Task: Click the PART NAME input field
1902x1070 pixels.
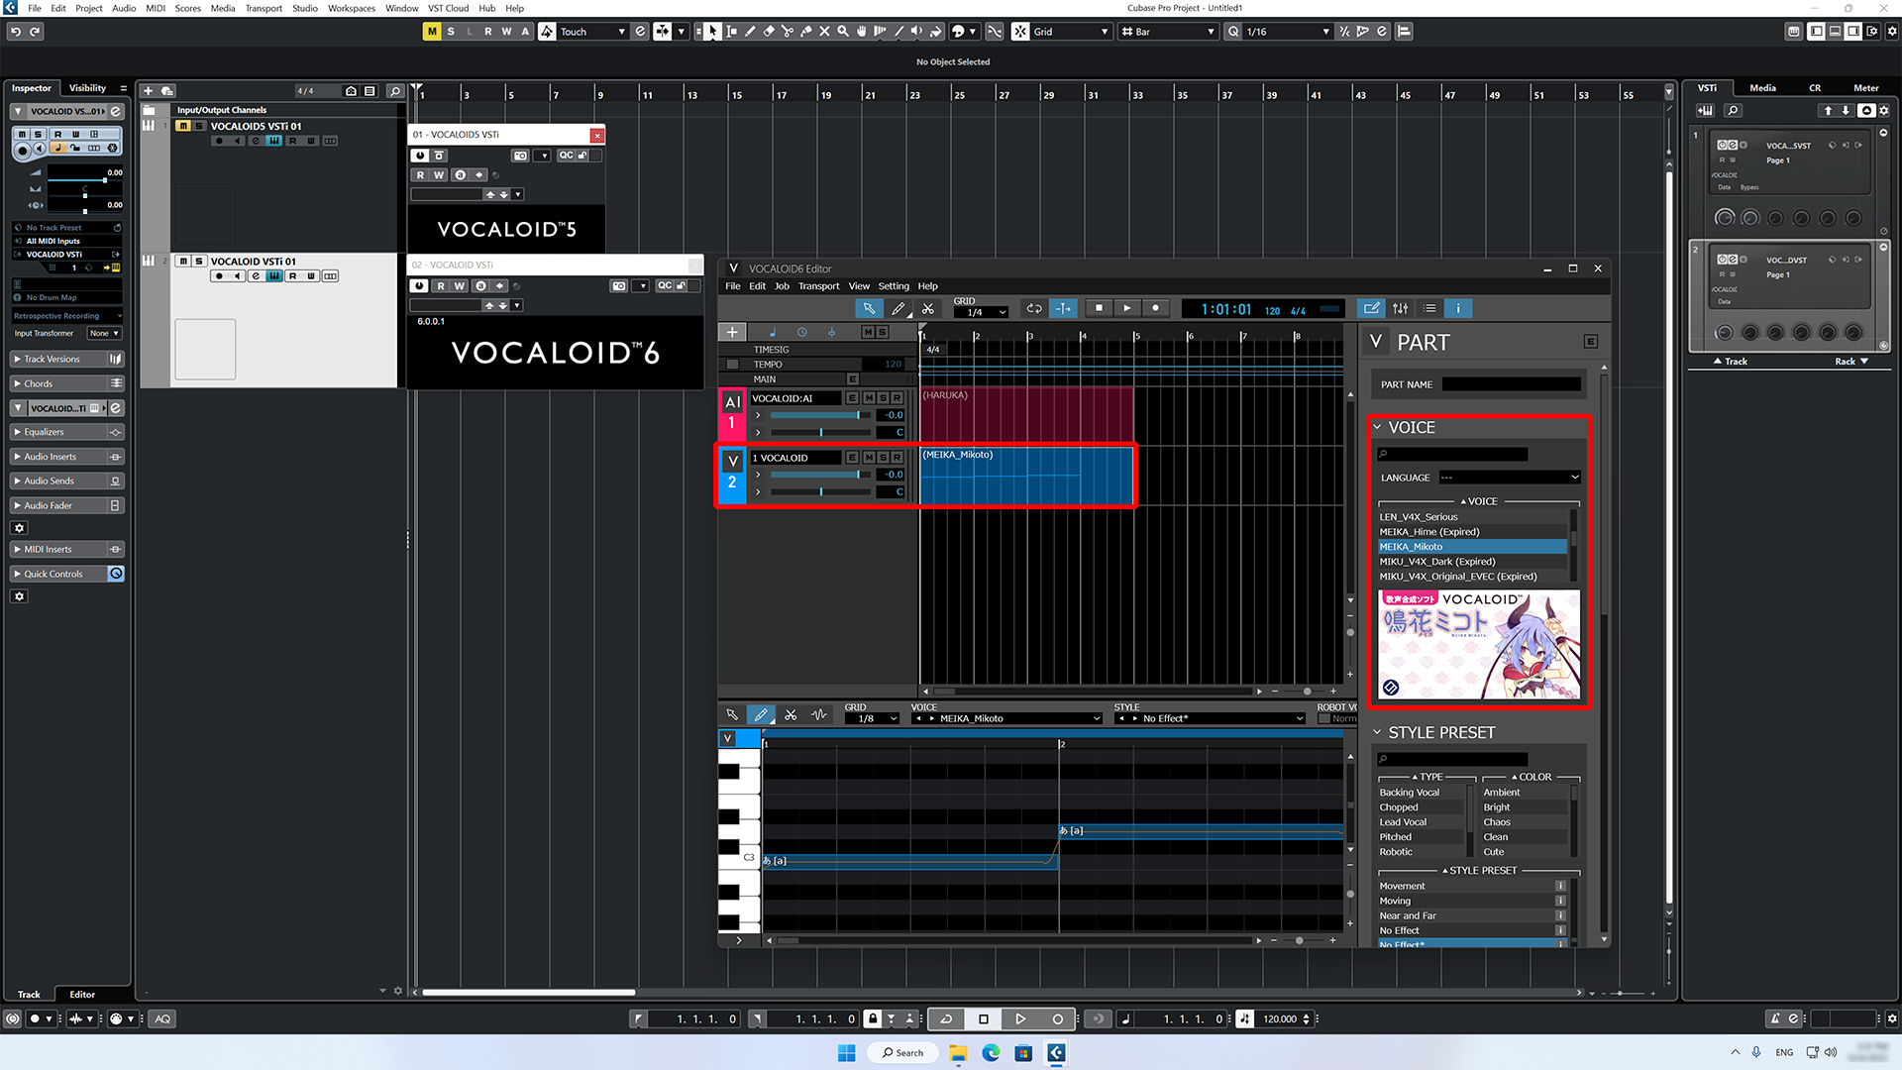Action: coord(1511,383)
